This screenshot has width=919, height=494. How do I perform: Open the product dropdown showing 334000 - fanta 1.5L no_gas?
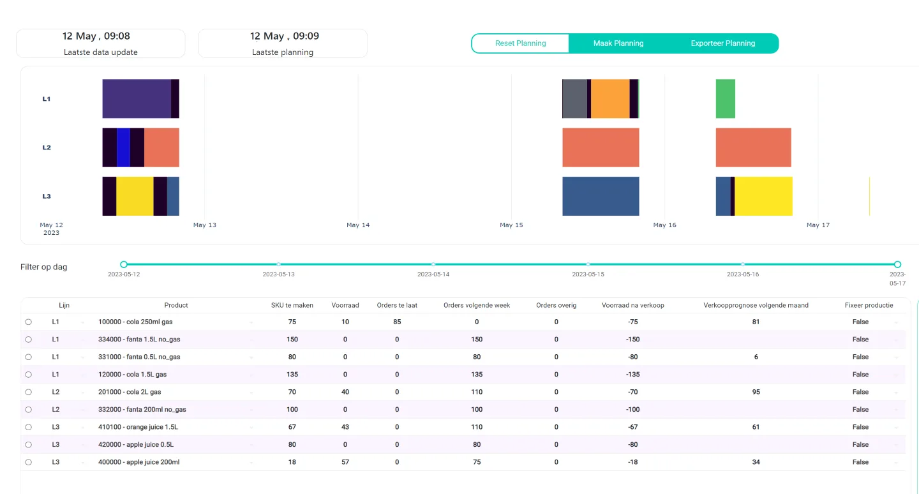point(251,340)
